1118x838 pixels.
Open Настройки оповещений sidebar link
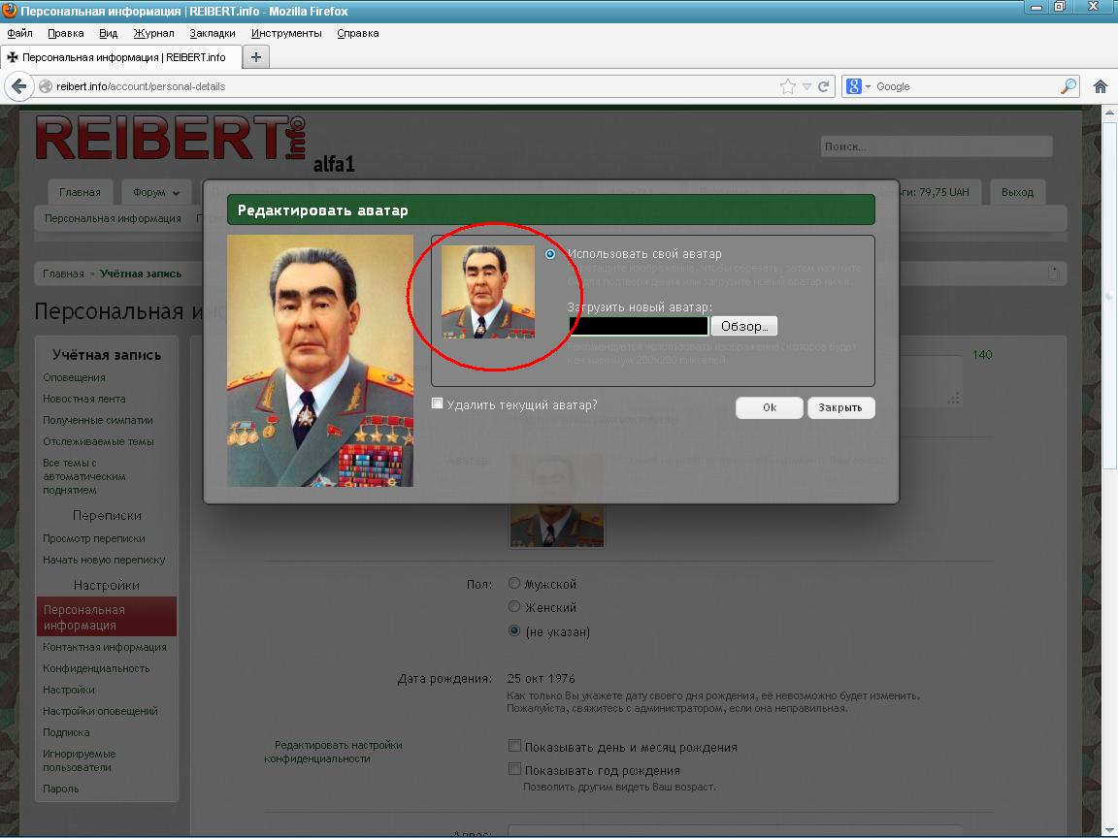pyautogui.click(x=101, y=711)
